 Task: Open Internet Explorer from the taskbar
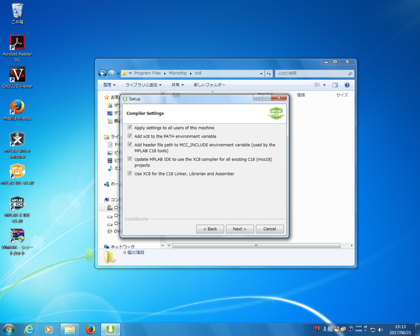tap(29, 330)
